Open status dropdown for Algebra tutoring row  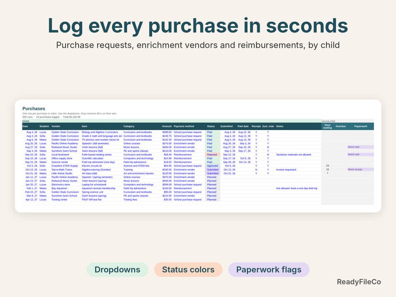pyautogui.click(x=212, y=169)
